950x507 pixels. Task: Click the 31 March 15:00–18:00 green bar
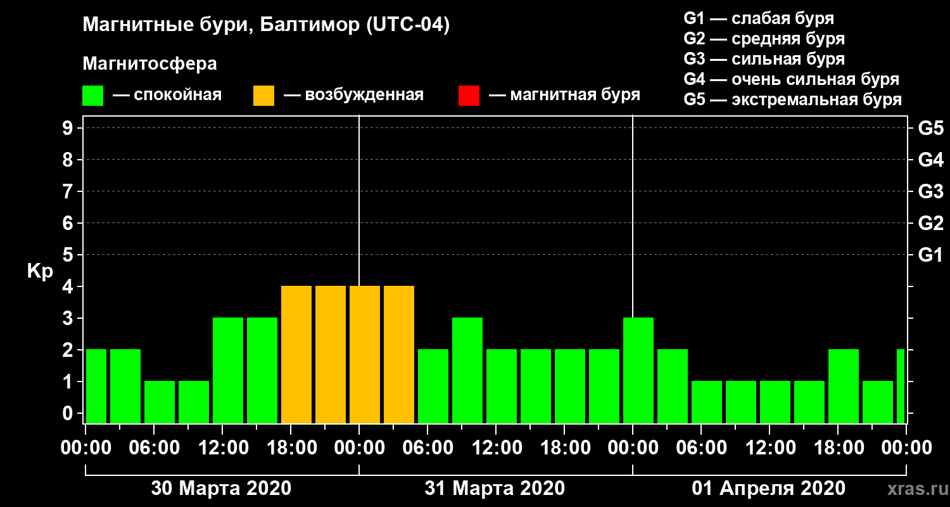coord(536,386)
